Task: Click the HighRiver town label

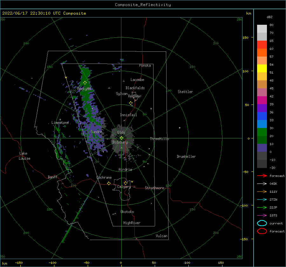Action: coord(132,223)
